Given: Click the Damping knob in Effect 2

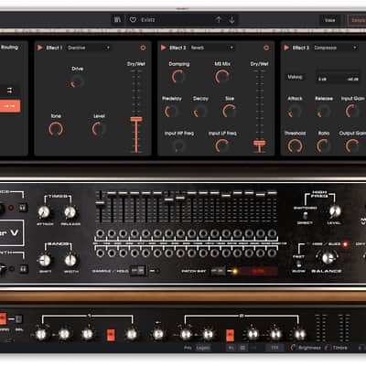Looking at the screenshot, I should [178, 76].
